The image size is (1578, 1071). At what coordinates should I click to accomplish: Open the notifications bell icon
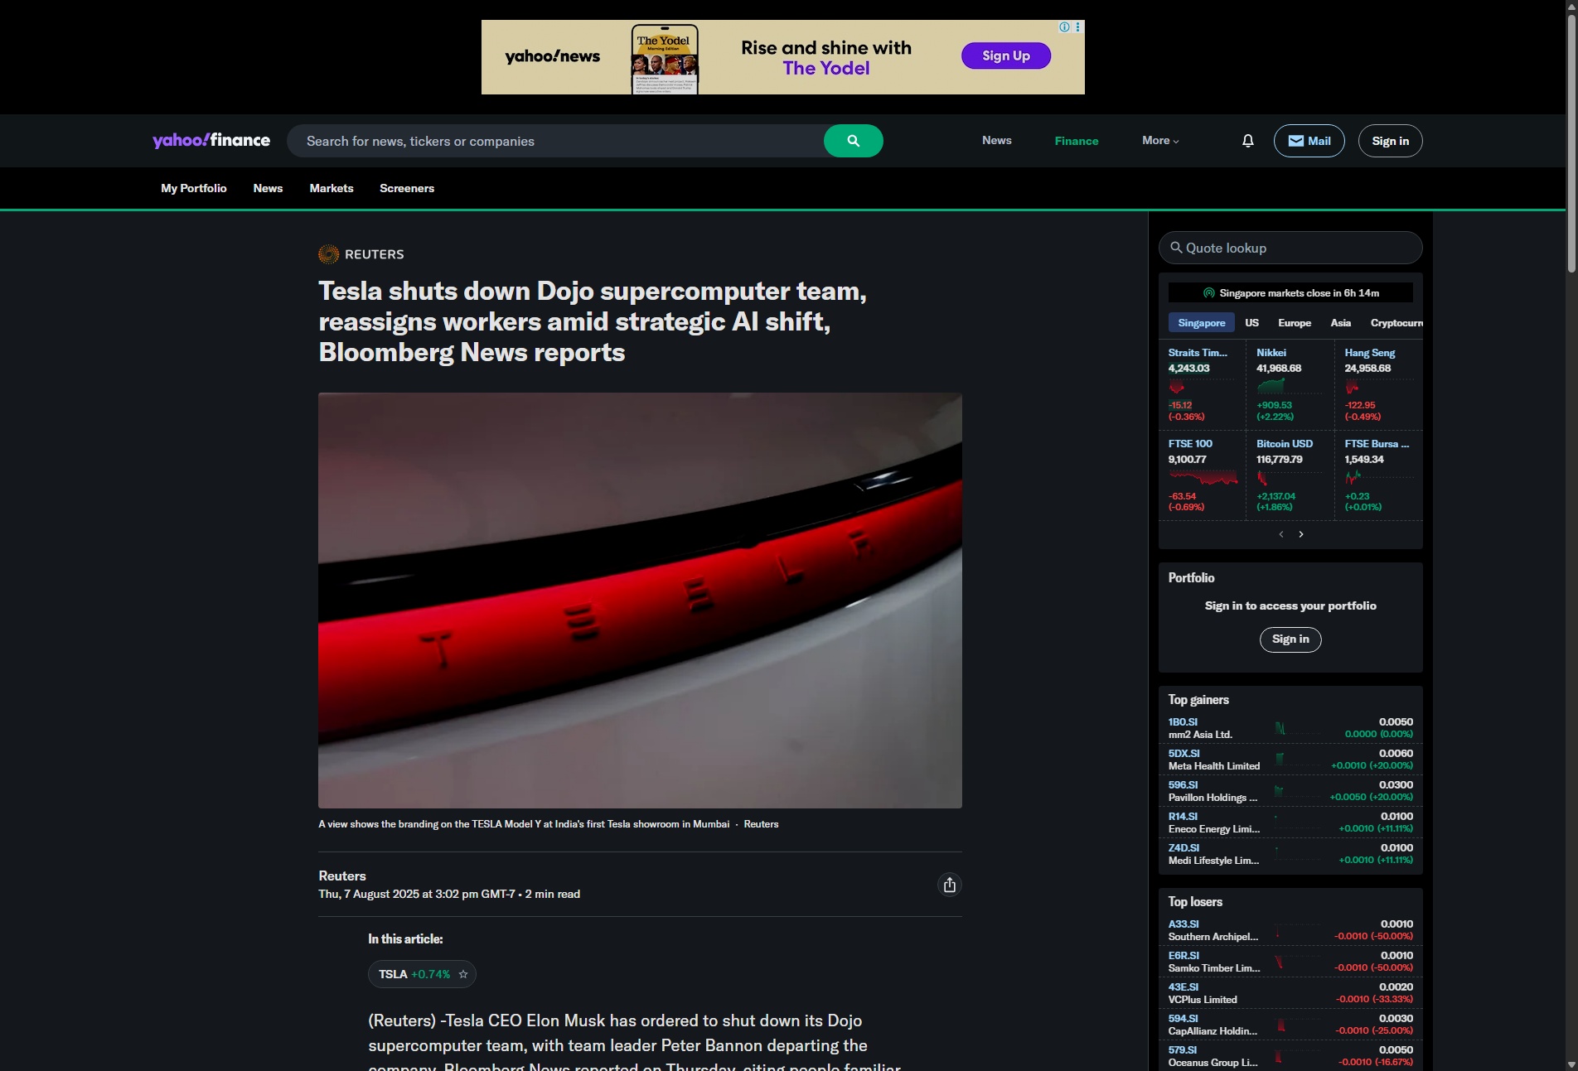pos(1247,141)
